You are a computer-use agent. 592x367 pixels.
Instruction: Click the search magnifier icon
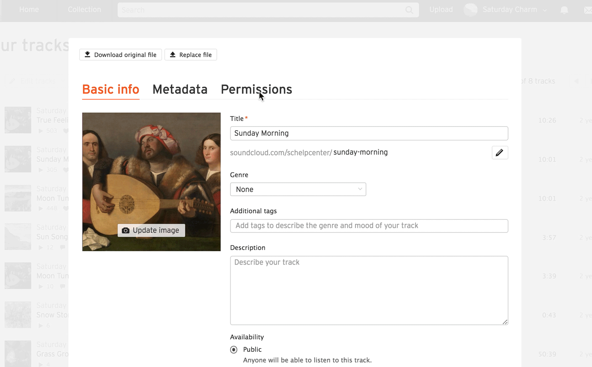tap(409, 10)
